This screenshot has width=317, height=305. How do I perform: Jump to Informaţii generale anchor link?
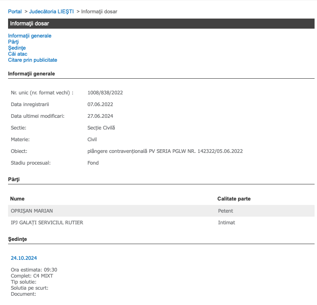(30, 36)
